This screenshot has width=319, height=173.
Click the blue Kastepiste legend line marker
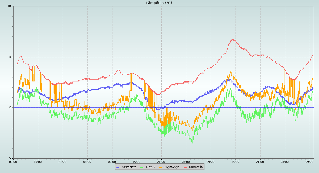click(x=118, y=167)
